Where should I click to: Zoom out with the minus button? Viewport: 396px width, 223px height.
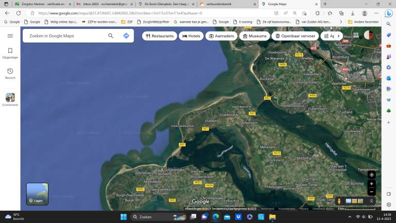[x=372, y=192]
